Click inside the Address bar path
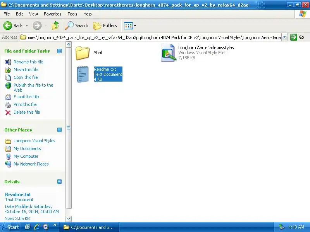The height and width of the screenshot is (232, 310). (x=154, y=37)
